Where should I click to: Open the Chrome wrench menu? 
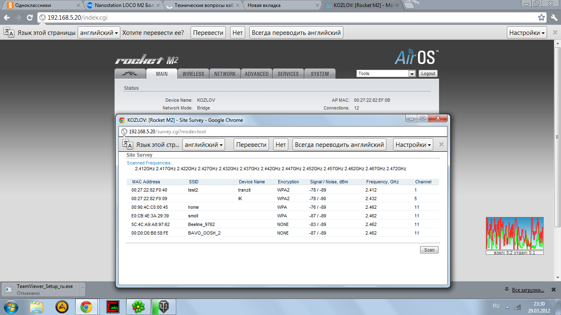coord(553,18)
